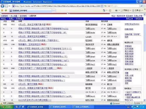
Task: Click the IE Back arrow button
Action: [x=2, y=6]
